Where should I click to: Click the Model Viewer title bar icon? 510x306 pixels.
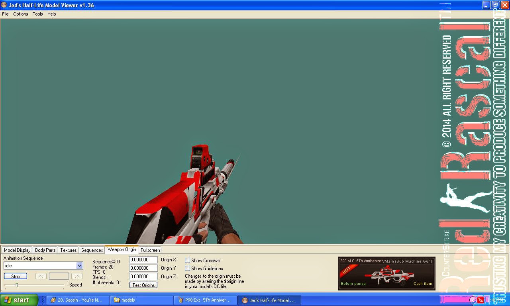click(4, 5)
